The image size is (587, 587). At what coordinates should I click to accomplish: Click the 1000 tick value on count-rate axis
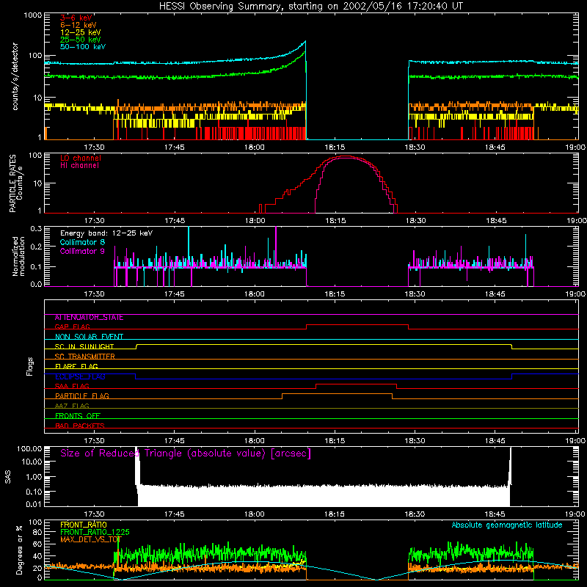pyautogui.click(x=33, y=15)
